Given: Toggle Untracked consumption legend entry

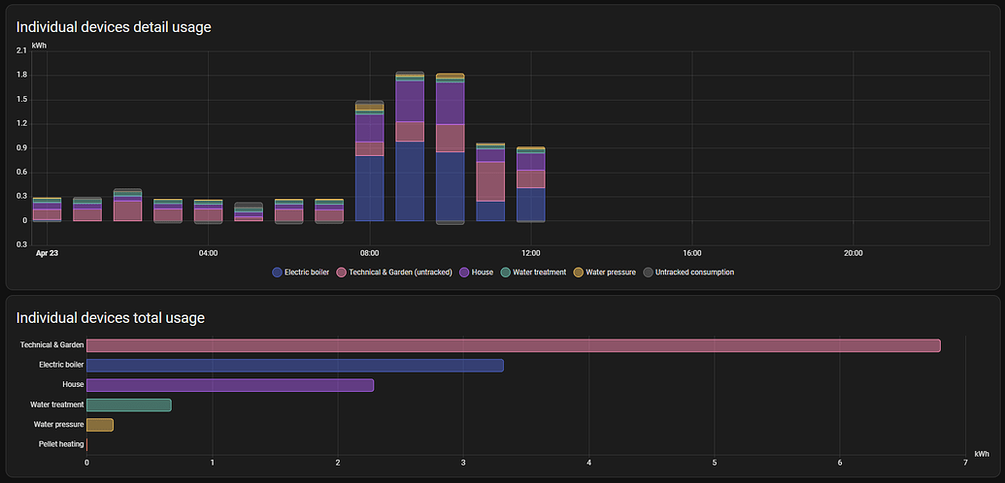Looking at the screenshot, I should pos(687,273).
